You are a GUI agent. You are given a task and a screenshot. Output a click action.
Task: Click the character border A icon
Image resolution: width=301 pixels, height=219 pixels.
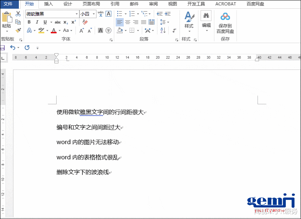pyautogui.click(x=108, y=14)
